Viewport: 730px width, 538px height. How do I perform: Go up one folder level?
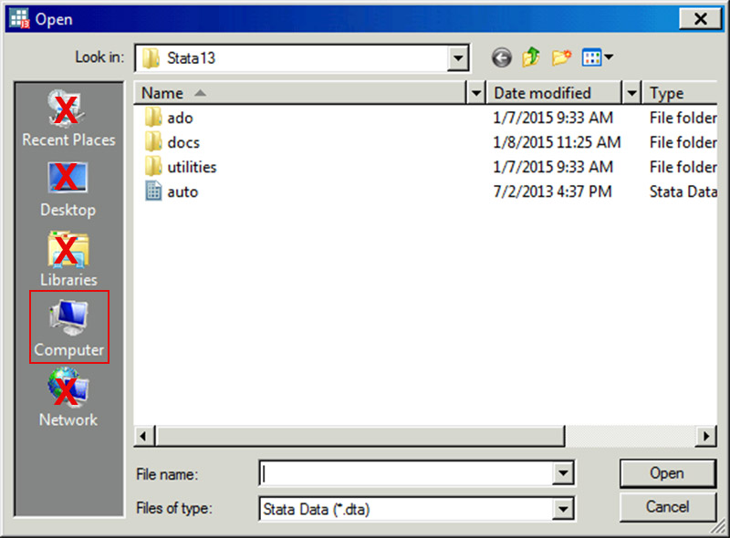(x=531, y=57)
